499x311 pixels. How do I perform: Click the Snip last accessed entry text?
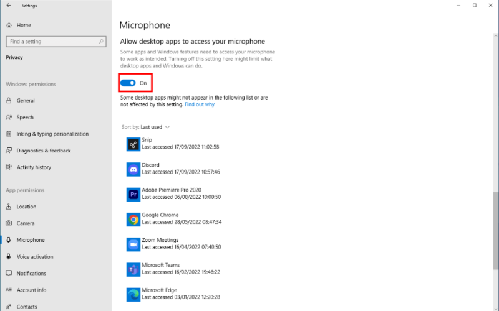point(180,147)
